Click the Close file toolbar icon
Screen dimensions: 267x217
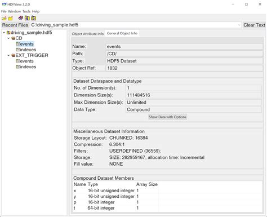[x=10, y=18]
